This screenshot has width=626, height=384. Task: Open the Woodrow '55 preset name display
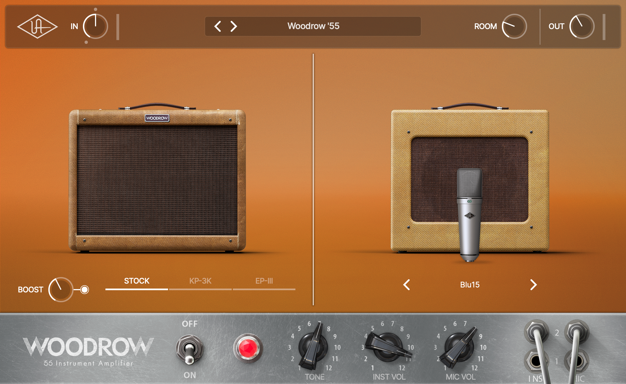(x=313, y=27)
